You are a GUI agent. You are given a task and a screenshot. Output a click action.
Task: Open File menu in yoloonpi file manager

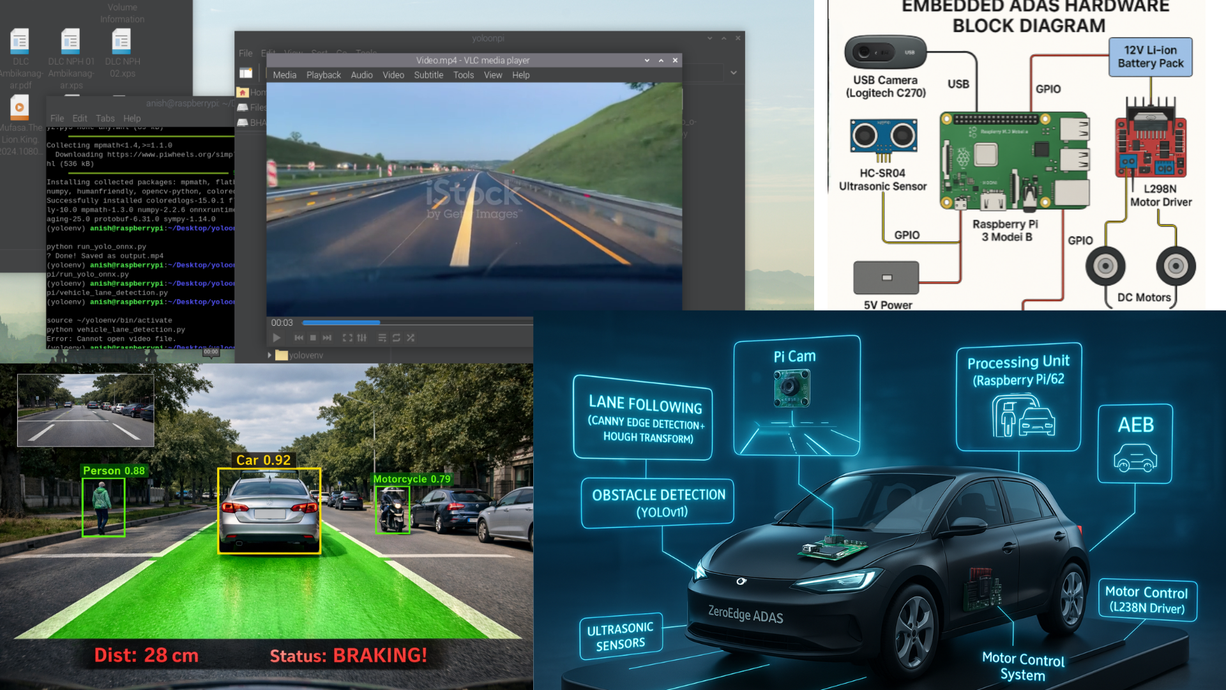coord(246,53)
